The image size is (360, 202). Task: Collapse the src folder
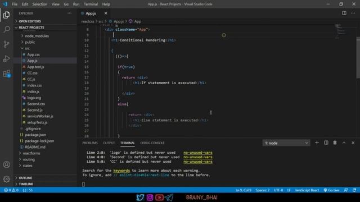(x=27, y=48)
